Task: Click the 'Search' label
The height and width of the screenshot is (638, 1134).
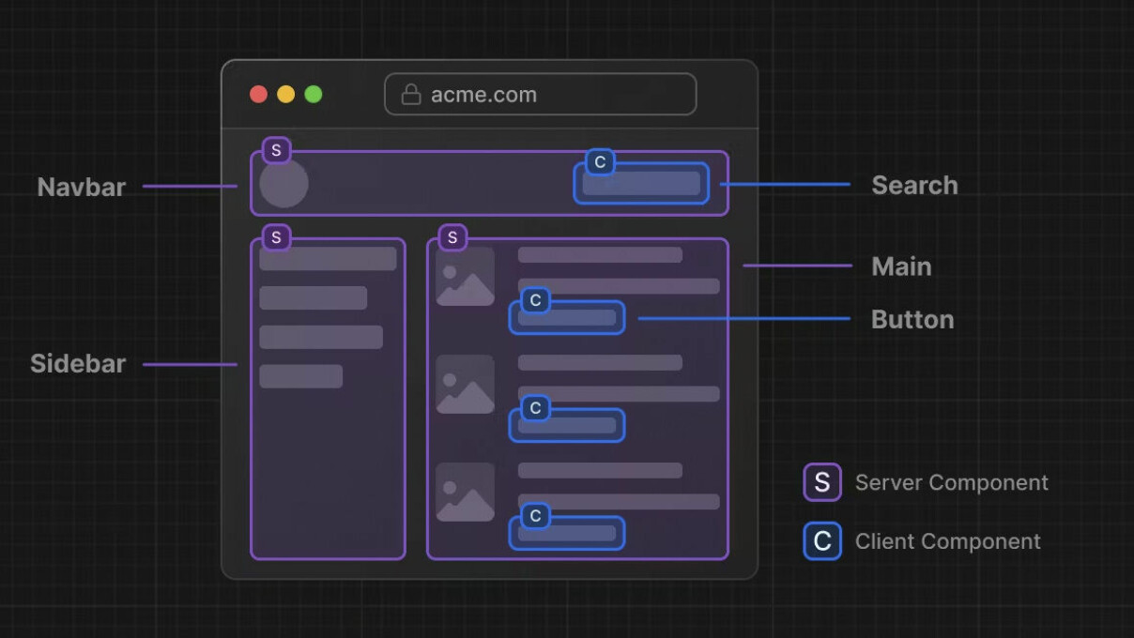Action: [914, 185]
